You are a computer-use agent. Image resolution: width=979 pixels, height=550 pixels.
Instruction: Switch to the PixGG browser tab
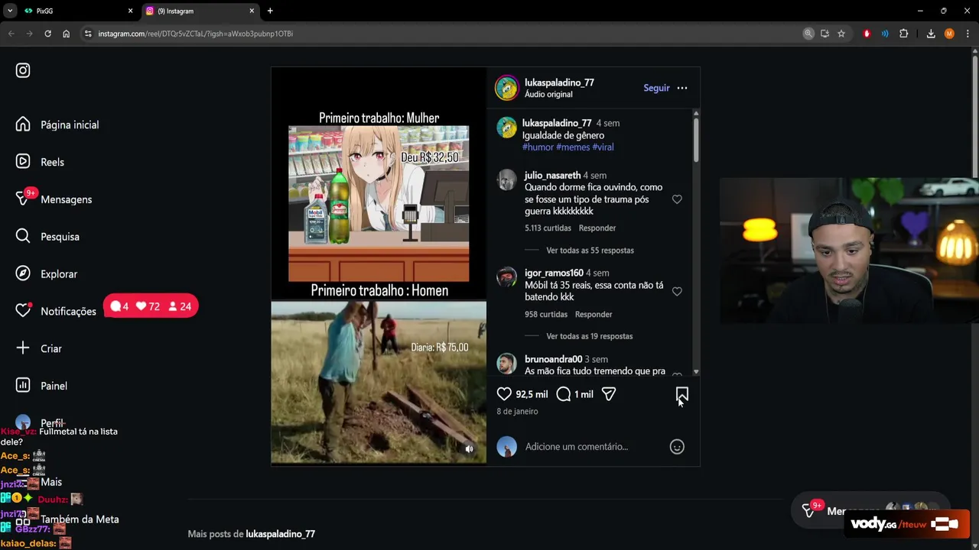[x=78, y=11]
